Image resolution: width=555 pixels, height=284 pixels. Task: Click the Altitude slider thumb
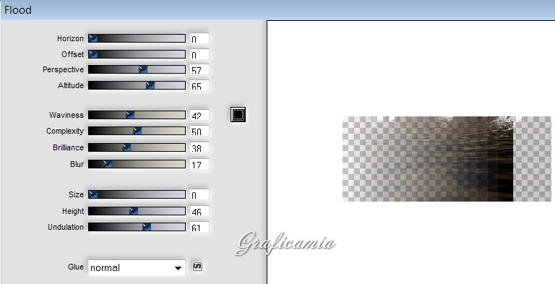tap(150, 85)
